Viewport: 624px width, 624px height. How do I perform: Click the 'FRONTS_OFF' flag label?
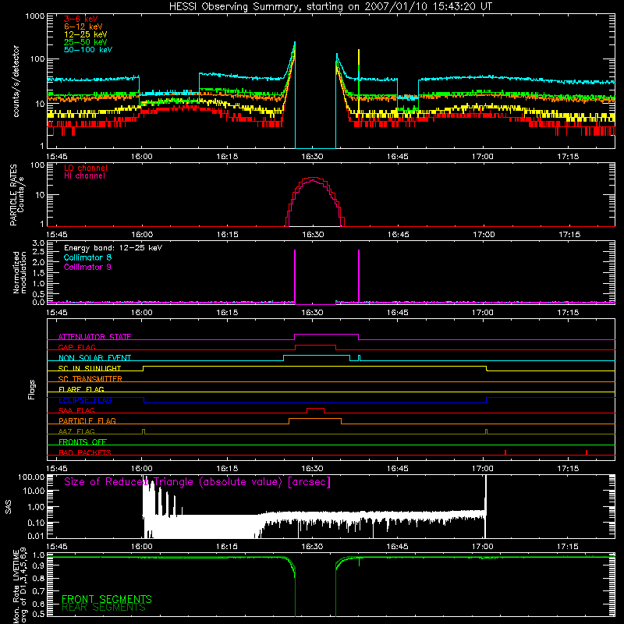83,441
